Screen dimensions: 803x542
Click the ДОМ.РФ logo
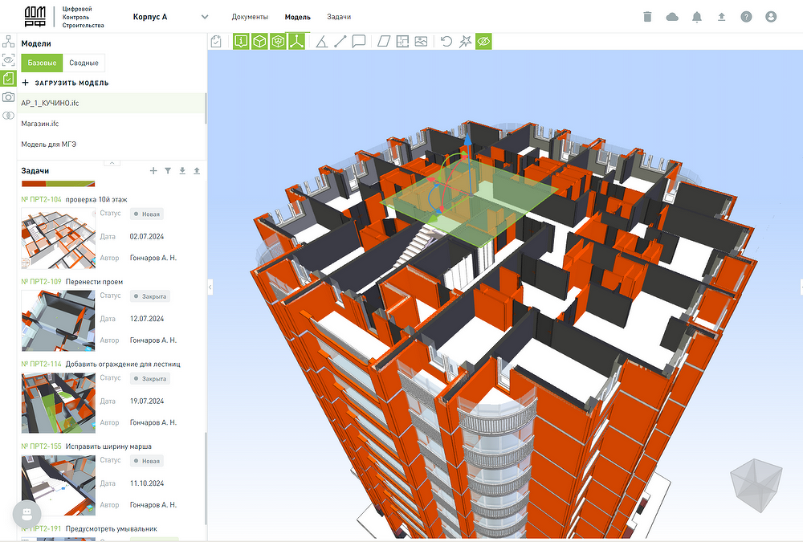pyautogui.click(x=35, y=17)
